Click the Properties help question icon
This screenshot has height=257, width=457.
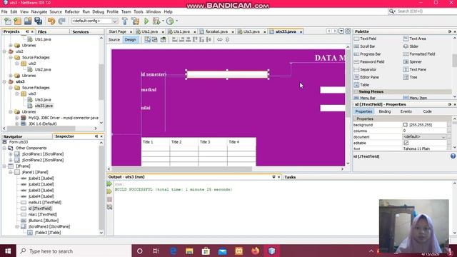pyautogui.click(x=453, y=156)
